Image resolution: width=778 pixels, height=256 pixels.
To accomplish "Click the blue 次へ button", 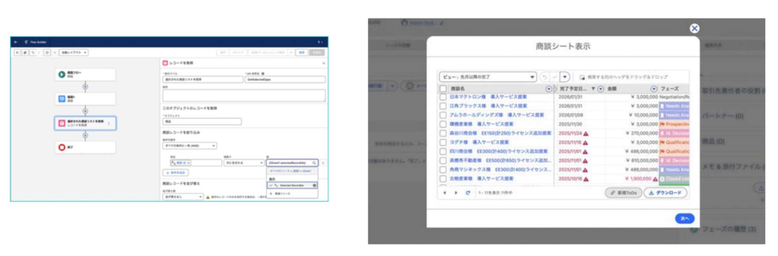I will (684, 219).
